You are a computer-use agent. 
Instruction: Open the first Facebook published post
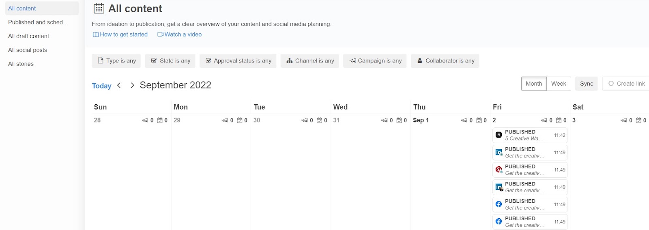(x=530, y=204)
